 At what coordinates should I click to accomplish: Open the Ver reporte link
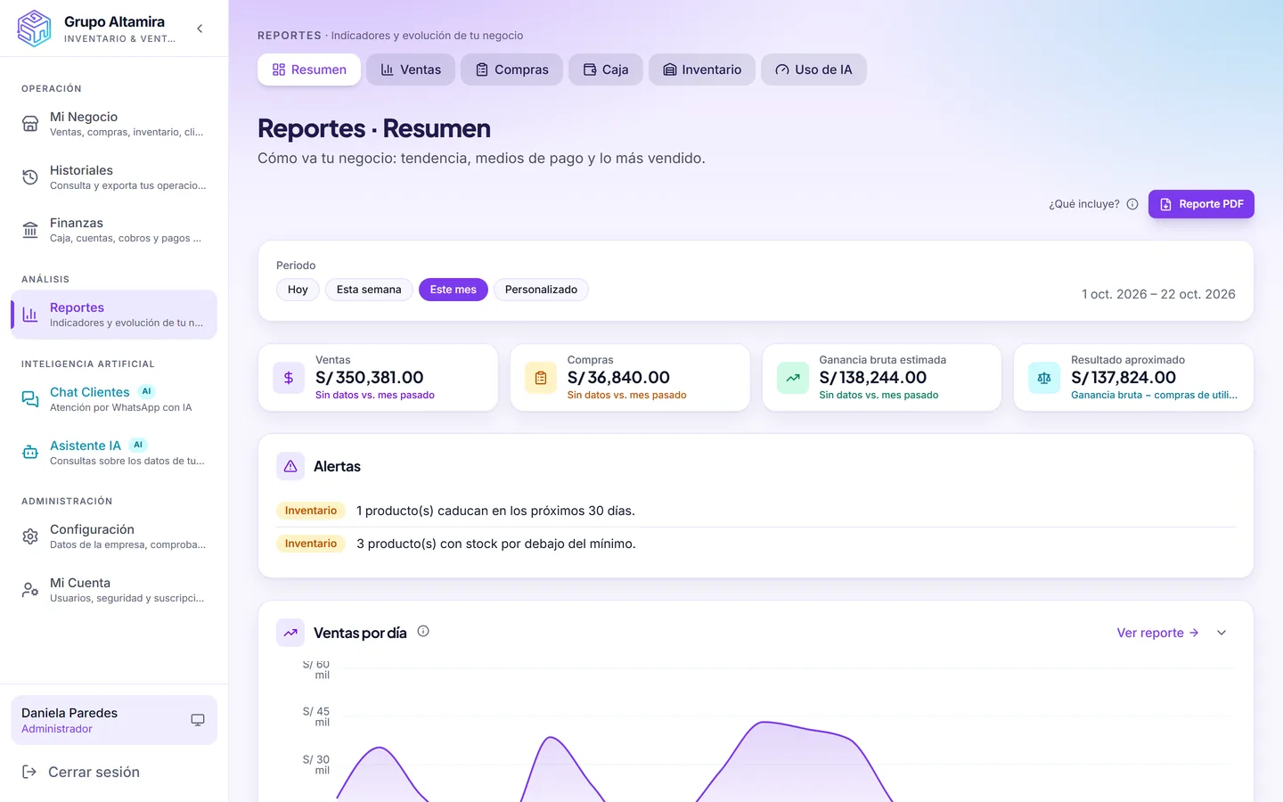(x=1157, y=633)
